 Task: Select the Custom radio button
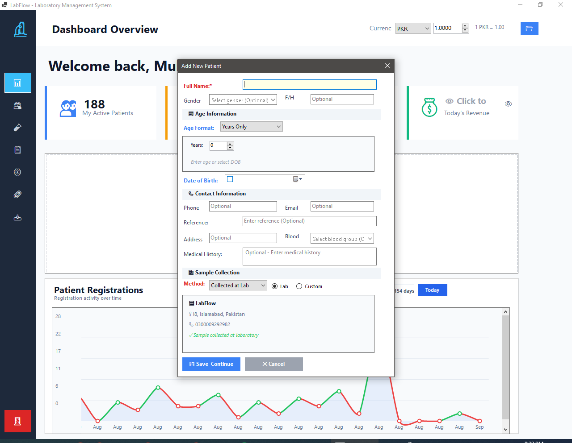pos(299,286)
